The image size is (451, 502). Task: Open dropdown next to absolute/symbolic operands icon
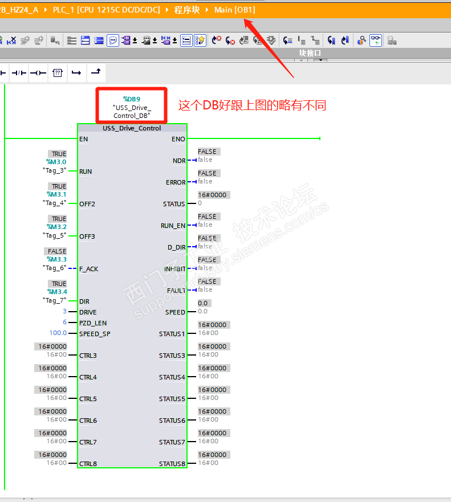pos(135,40)
